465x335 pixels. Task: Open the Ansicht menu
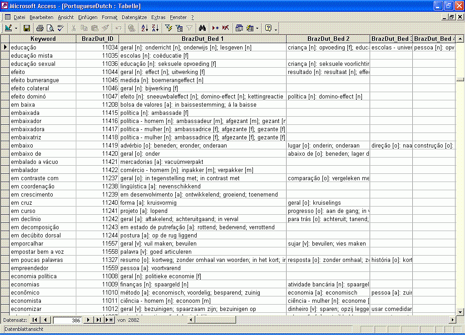[x=65, y=18]
